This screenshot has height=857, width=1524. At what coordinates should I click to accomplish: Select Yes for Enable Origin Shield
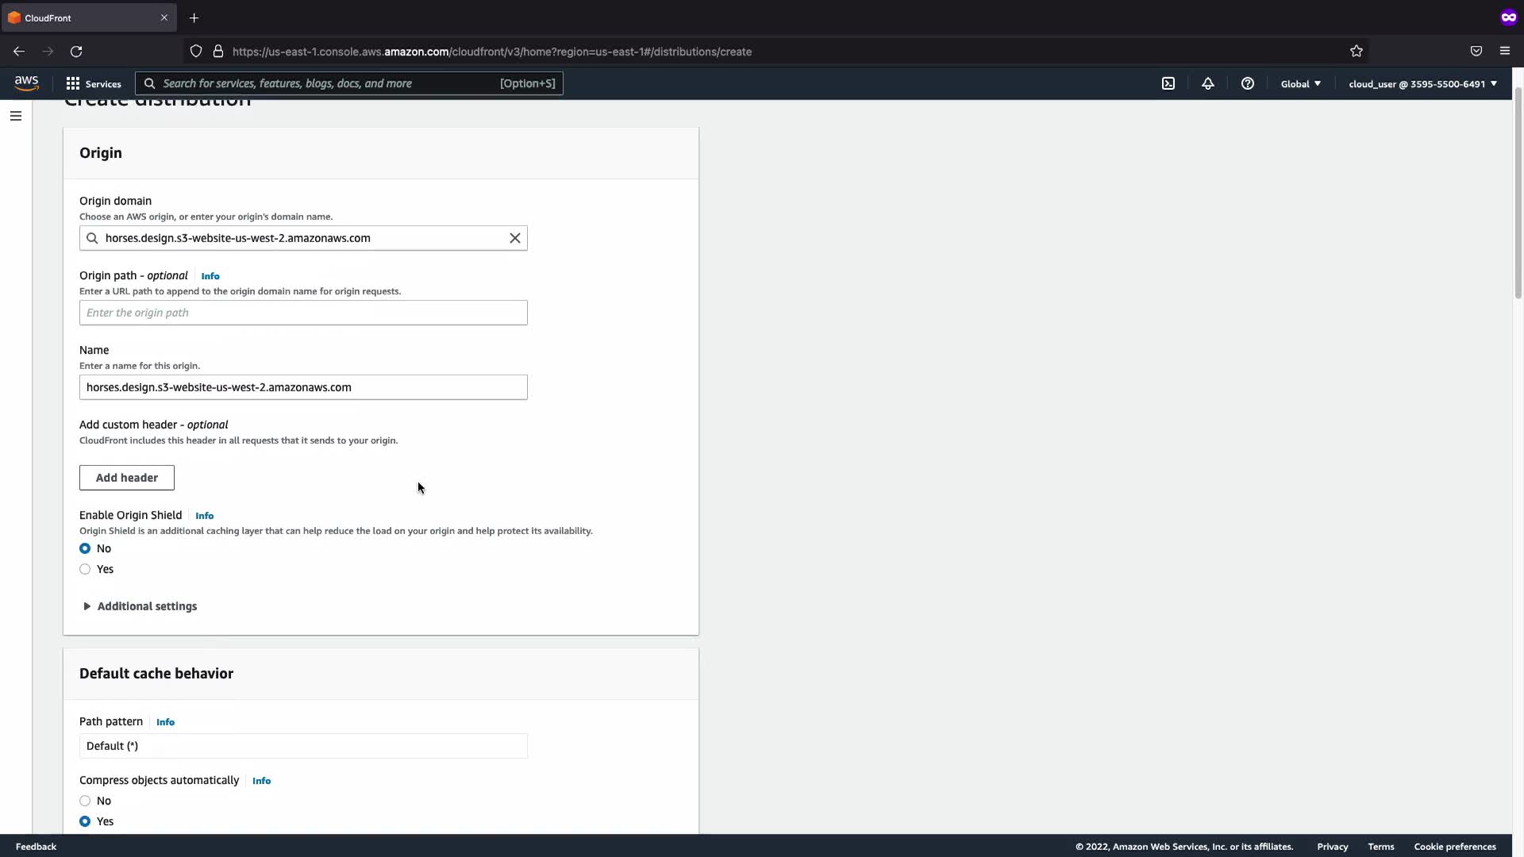[85, 569]
